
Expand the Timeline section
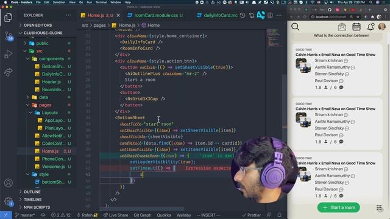[32, 200]
